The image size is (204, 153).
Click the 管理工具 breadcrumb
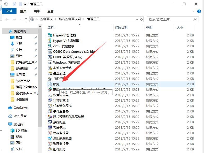tap(93, 19)
